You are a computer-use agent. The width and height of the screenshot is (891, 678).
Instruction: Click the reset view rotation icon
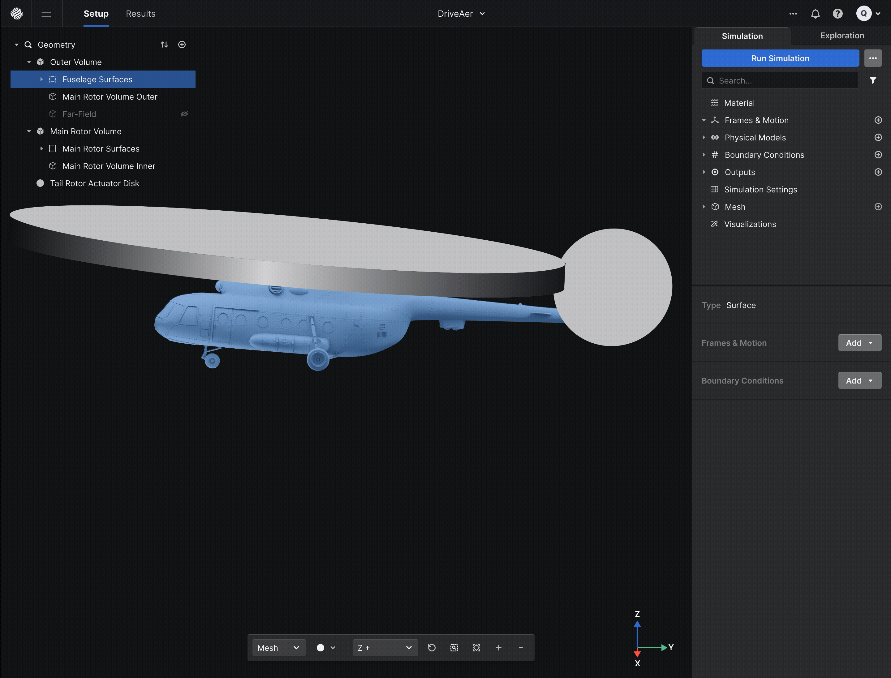tap(432, 648)
